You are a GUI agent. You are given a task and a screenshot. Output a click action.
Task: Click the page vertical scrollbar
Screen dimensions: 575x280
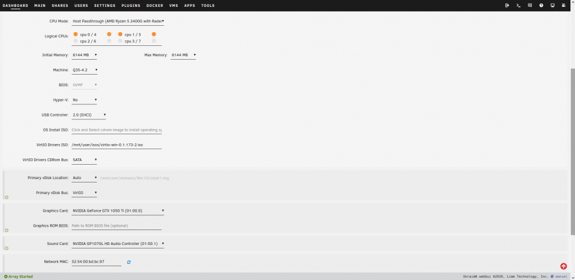[573, 151]
